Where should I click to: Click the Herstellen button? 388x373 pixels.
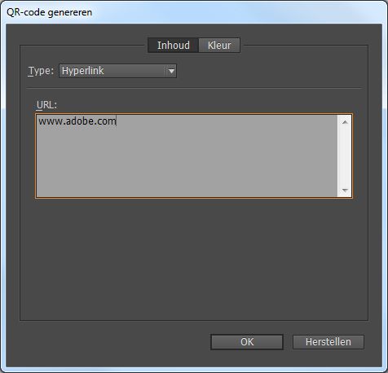coord(328,342)
